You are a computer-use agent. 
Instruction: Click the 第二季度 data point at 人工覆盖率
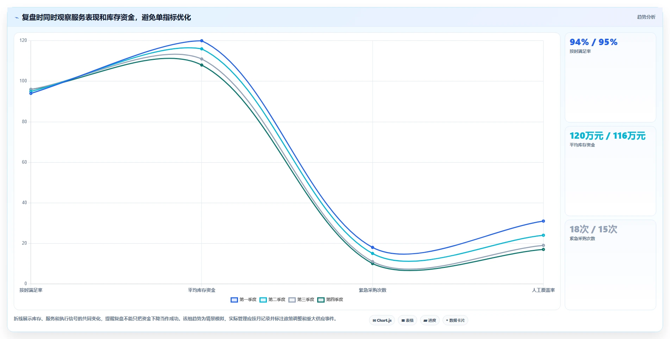click(543, 235)
